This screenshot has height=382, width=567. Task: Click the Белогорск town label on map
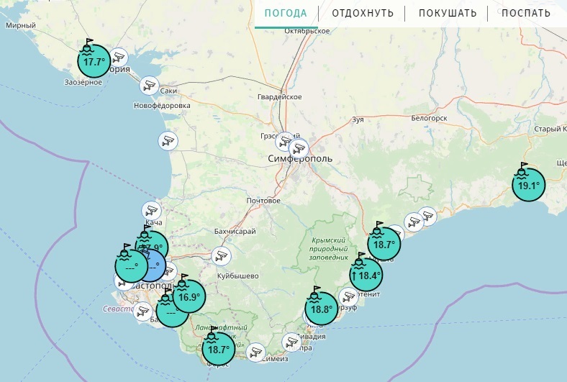tap(430, 118)
